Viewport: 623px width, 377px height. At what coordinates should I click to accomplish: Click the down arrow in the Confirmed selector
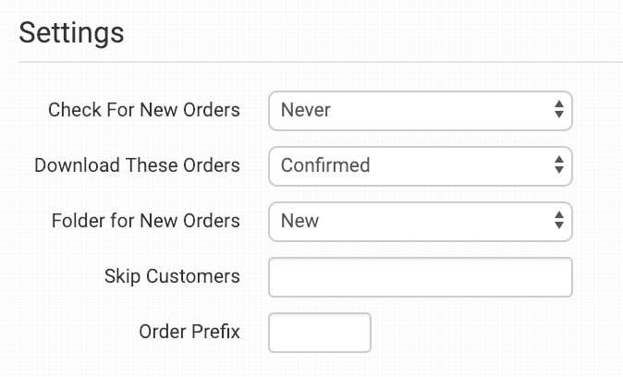coord(558,171)
